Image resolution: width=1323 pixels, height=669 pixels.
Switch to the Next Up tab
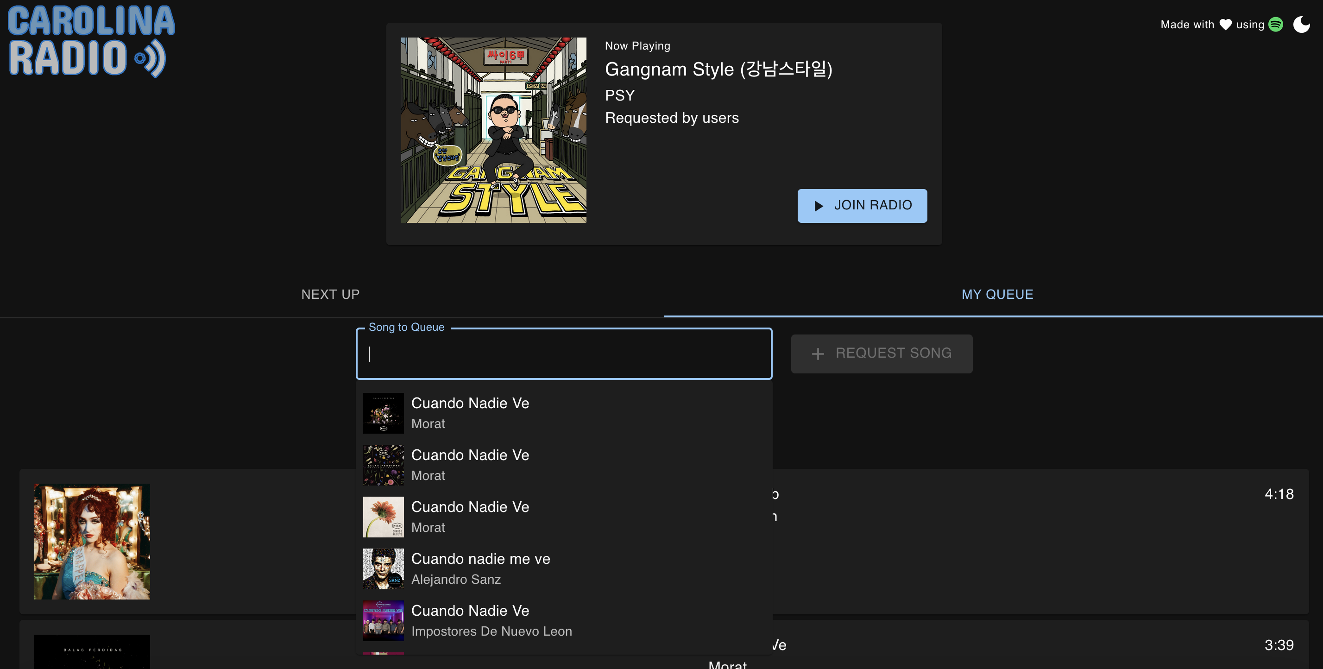(x=330, y=294)
